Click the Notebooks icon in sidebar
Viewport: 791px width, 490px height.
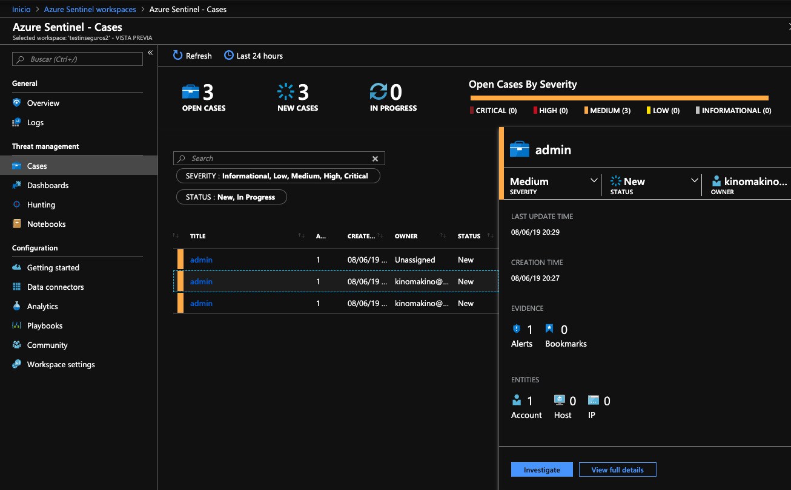tap(16, 224)
